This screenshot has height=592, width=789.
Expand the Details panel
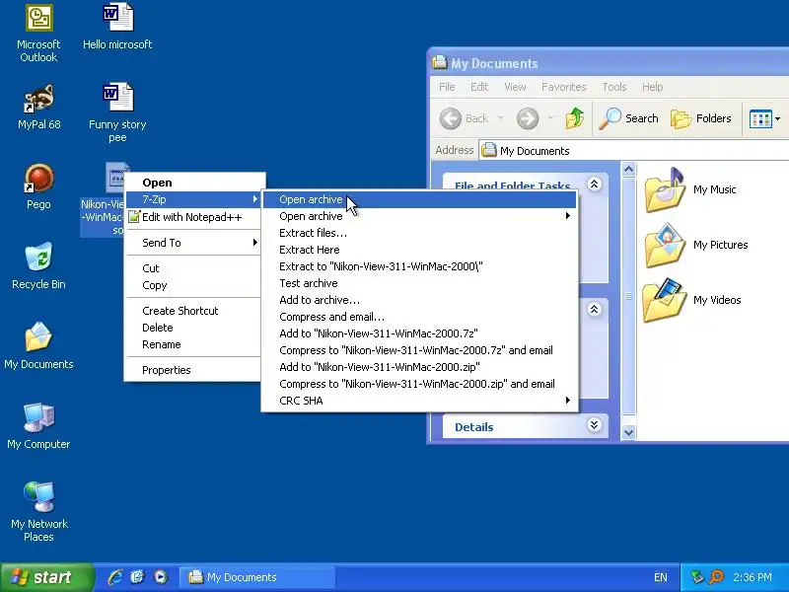click(x=595, y=425)
